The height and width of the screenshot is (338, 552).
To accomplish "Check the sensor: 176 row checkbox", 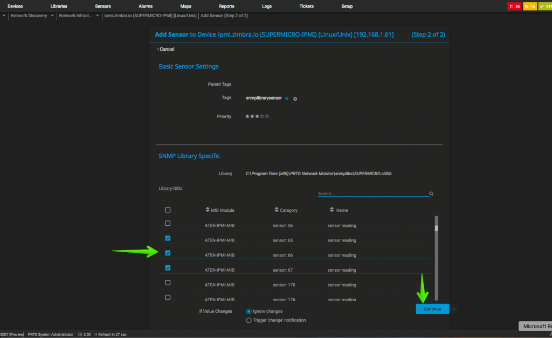I will (168, 297).
